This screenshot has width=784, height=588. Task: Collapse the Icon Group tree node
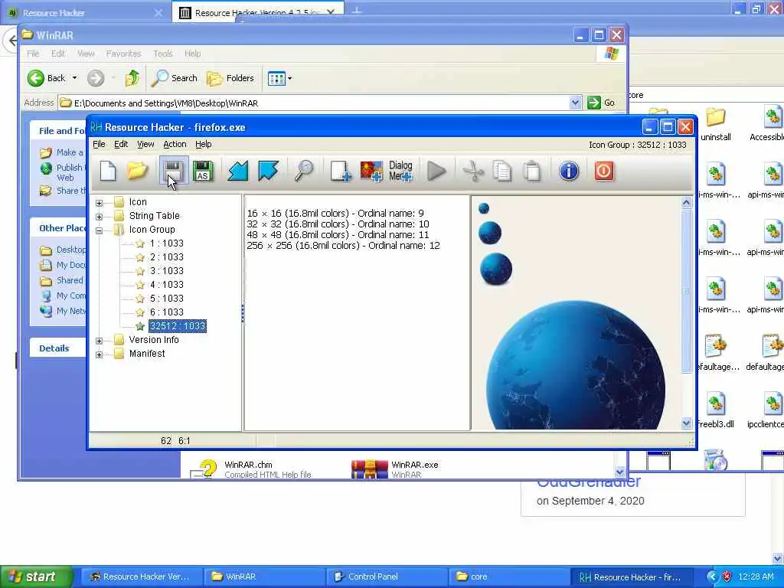99,230
